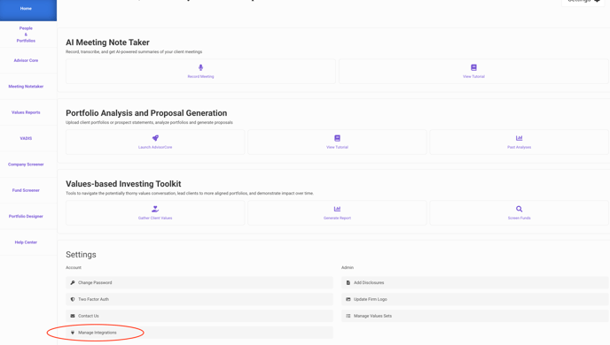Click the Gather Client Values hand icon

155,209
